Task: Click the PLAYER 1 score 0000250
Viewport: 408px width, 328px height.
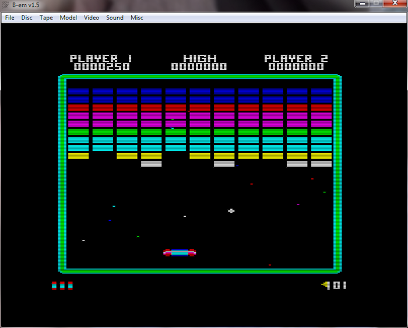Action: click(102, 66)
